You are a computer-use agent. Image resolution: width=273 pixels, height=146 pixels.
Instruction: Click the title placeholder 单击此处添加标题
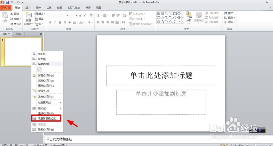tap(161, 75)
